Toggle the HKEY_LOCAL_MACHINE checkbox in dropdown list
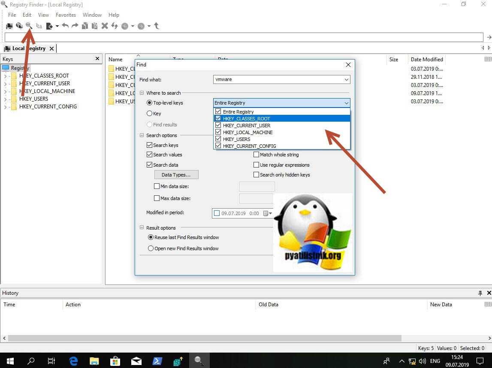The image size is (492, 368). pos(218,132)
